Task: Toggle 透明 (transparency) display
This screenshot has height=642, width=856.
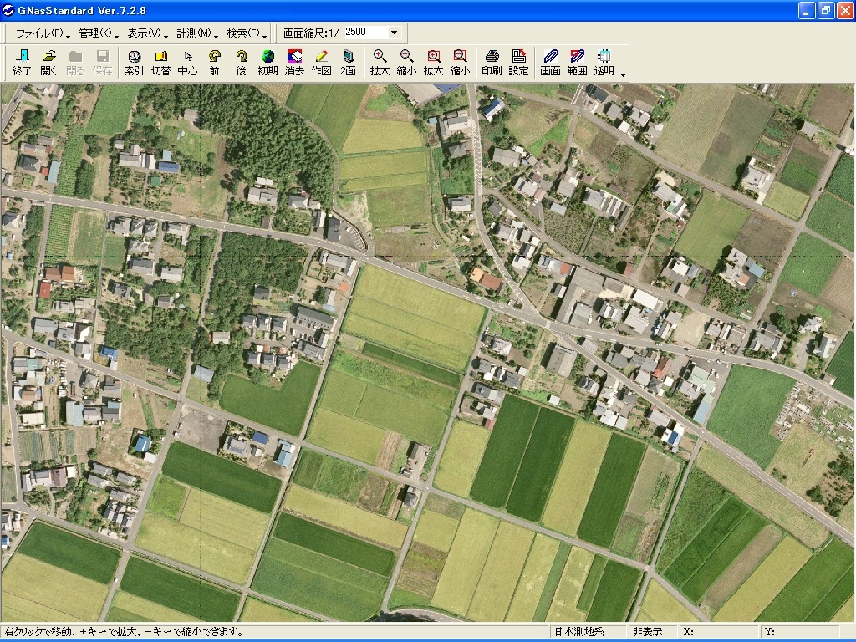Action: point(604,63)
